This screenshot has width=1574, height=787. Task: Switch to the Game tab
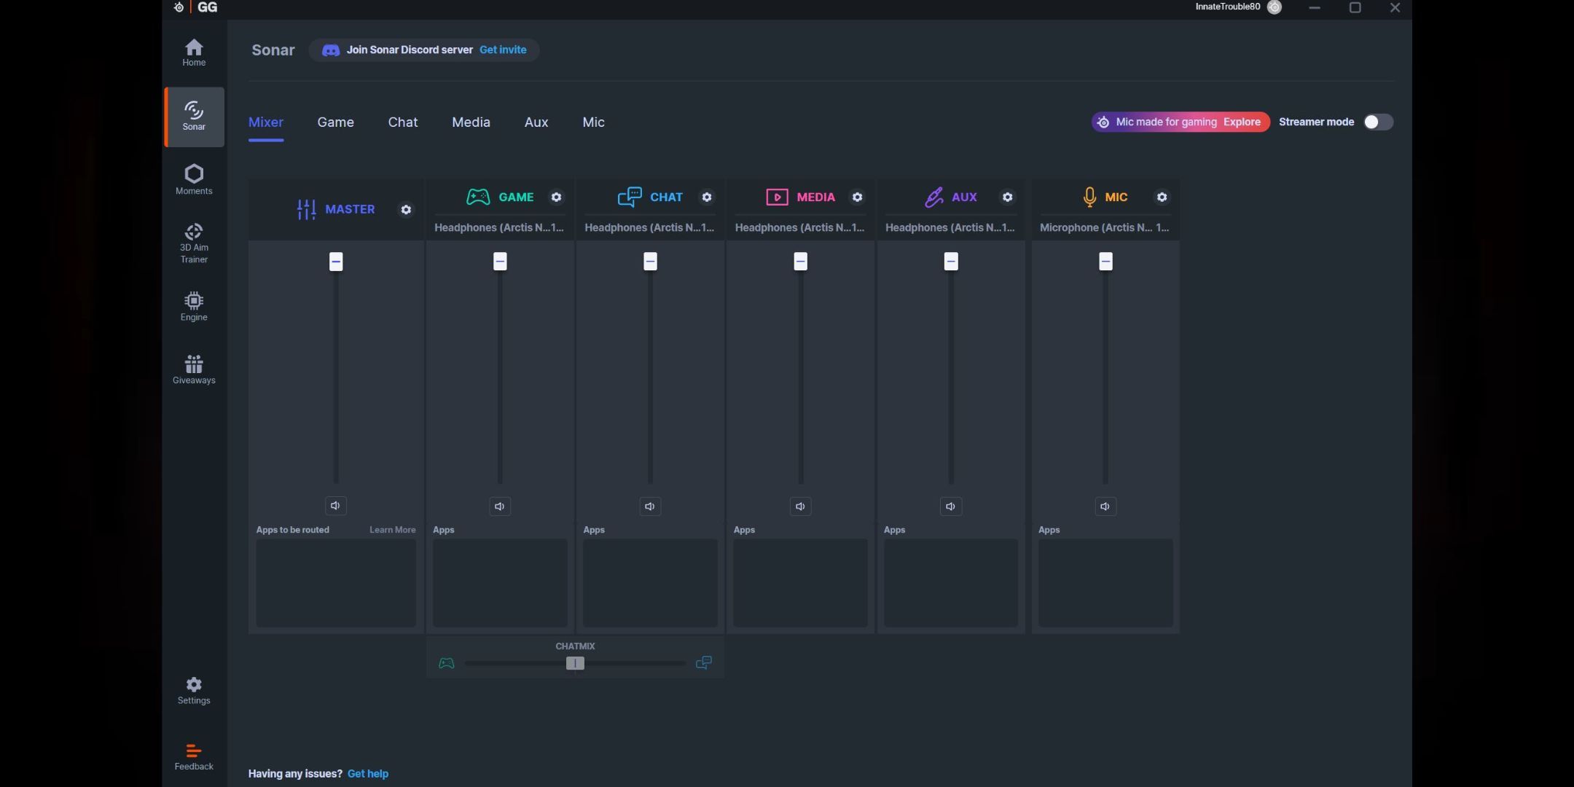[334, 122]
